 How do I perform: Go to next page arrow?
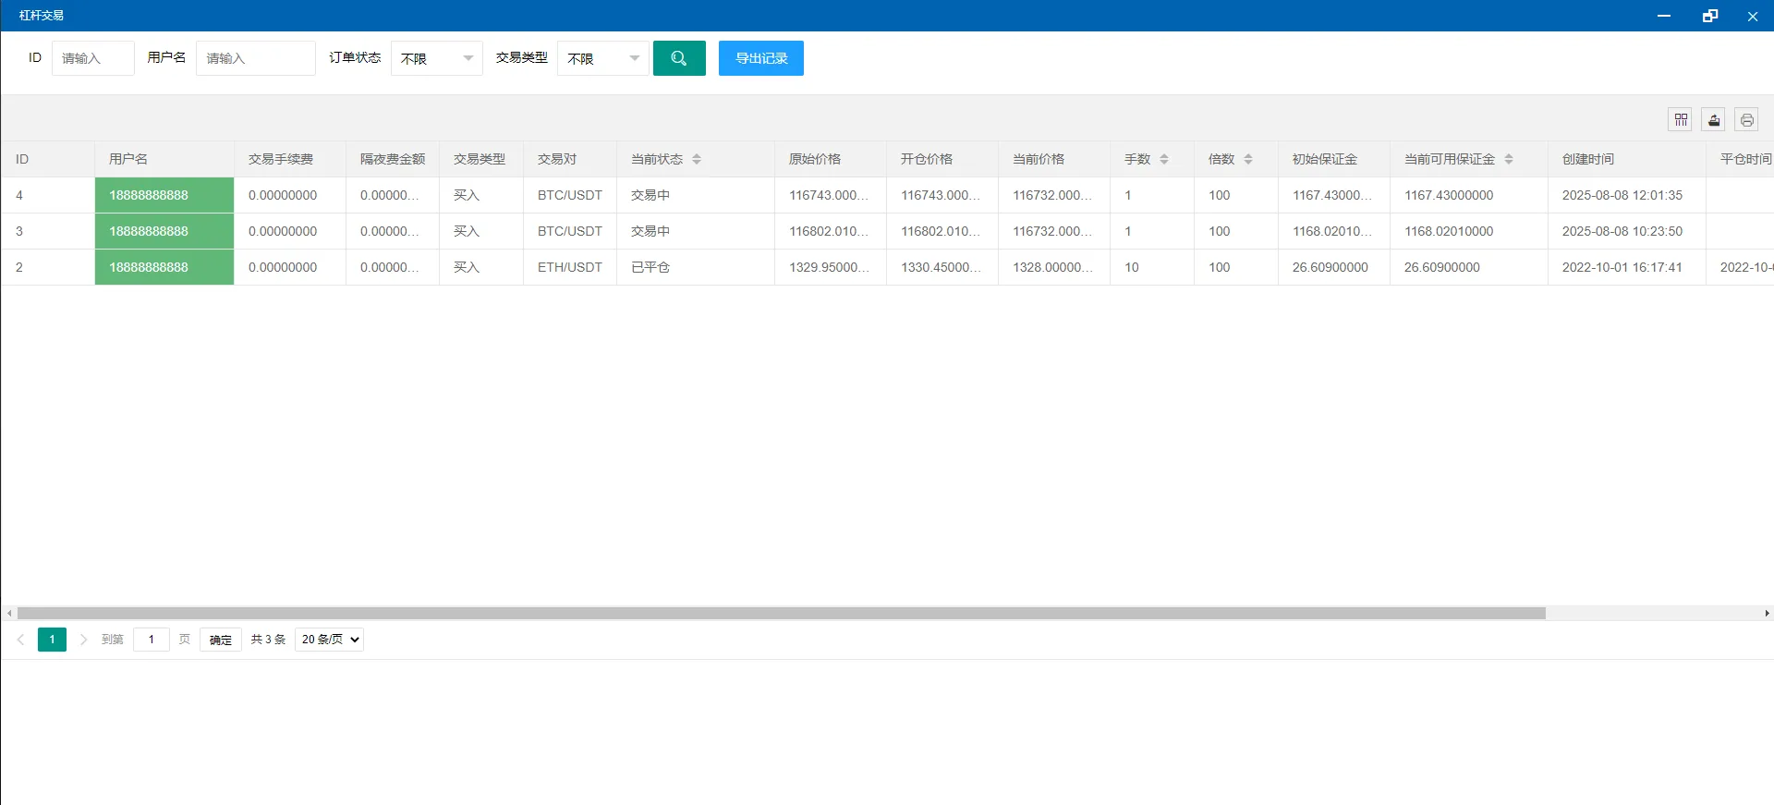[83, 640]
